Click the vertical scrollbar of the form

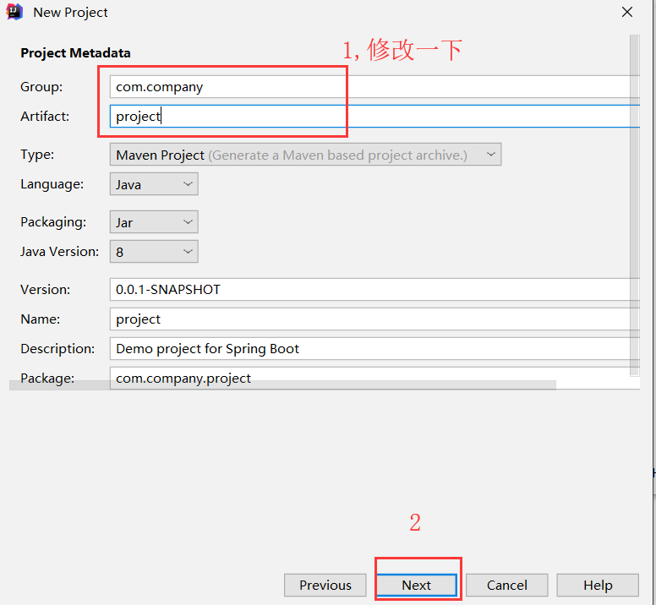point(635,204)
